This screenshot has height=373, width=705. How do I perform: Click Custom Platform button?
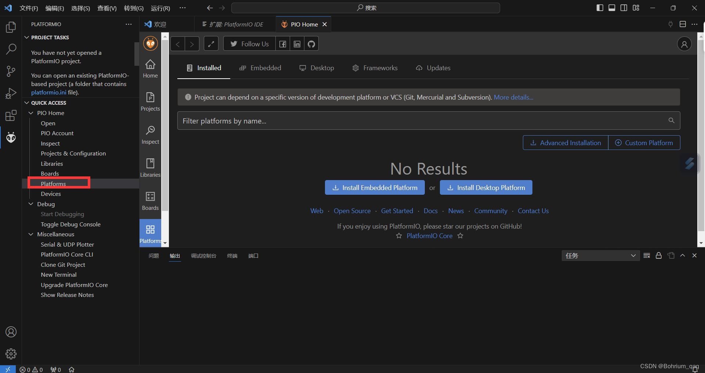pos(644,143)
